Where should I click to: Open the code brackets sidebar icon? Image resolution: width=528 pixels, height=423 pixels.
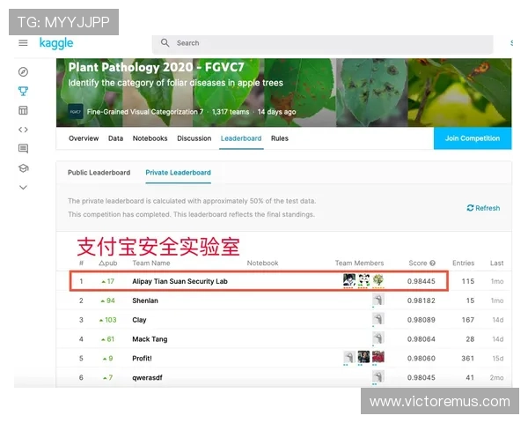coord(23,130)
